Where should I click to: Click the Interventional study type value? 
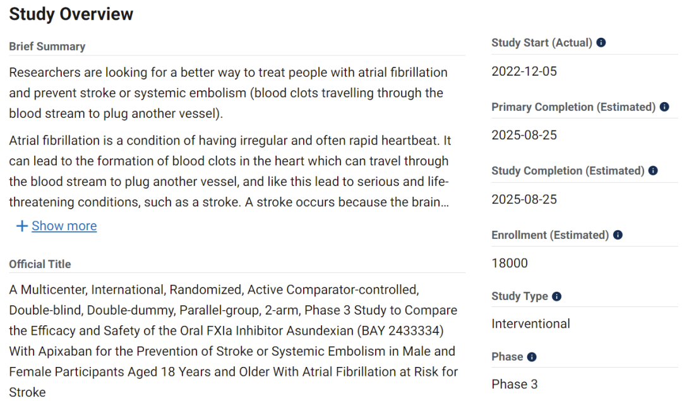(x=530, y=323)
